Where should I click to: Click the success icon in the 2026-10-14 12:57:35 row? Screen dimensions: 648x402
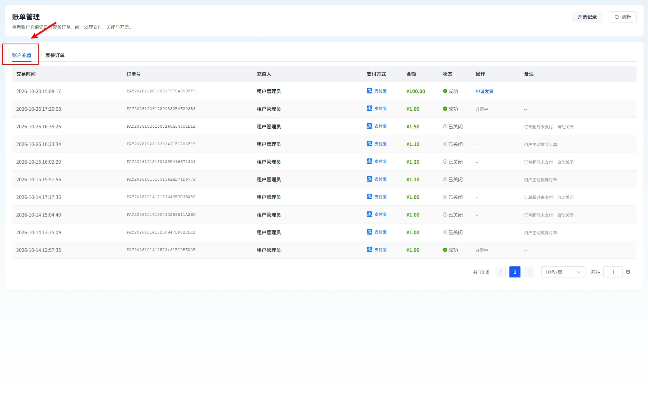(x=445, y=250)
